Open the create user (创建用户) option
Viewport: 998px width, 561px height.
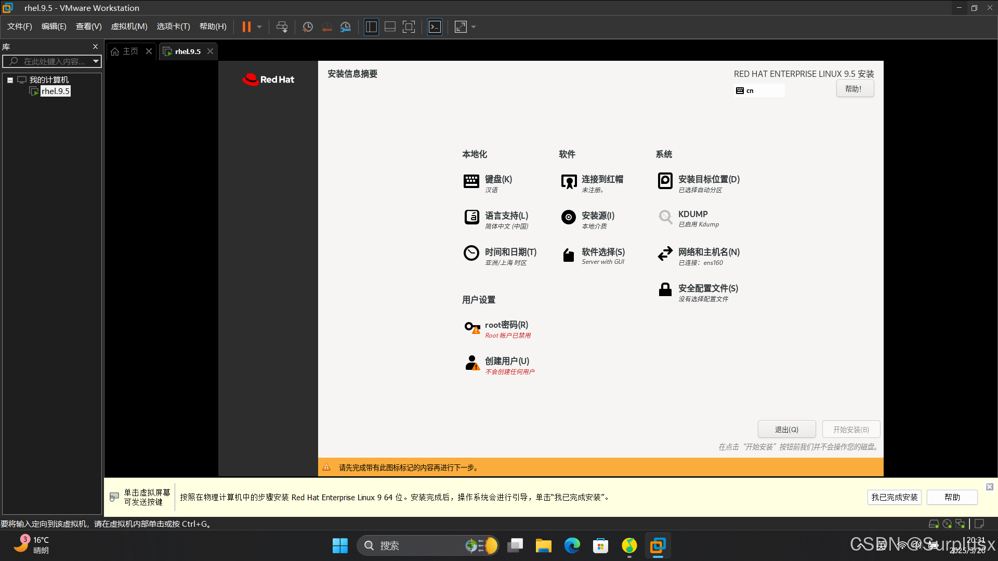pos(506,362)
